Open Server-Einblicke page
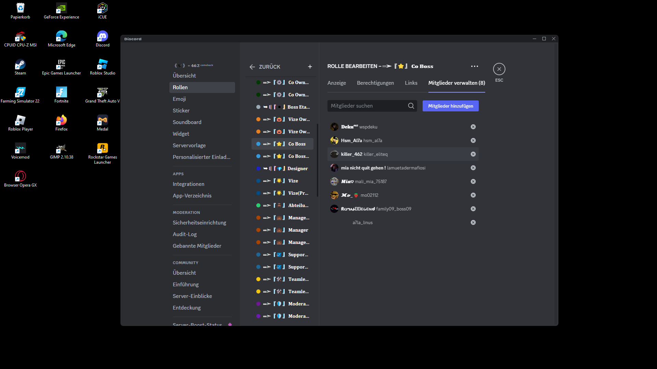Image resolution: width=657 pixels, height=369 pixels. click(x=202, y=296)
